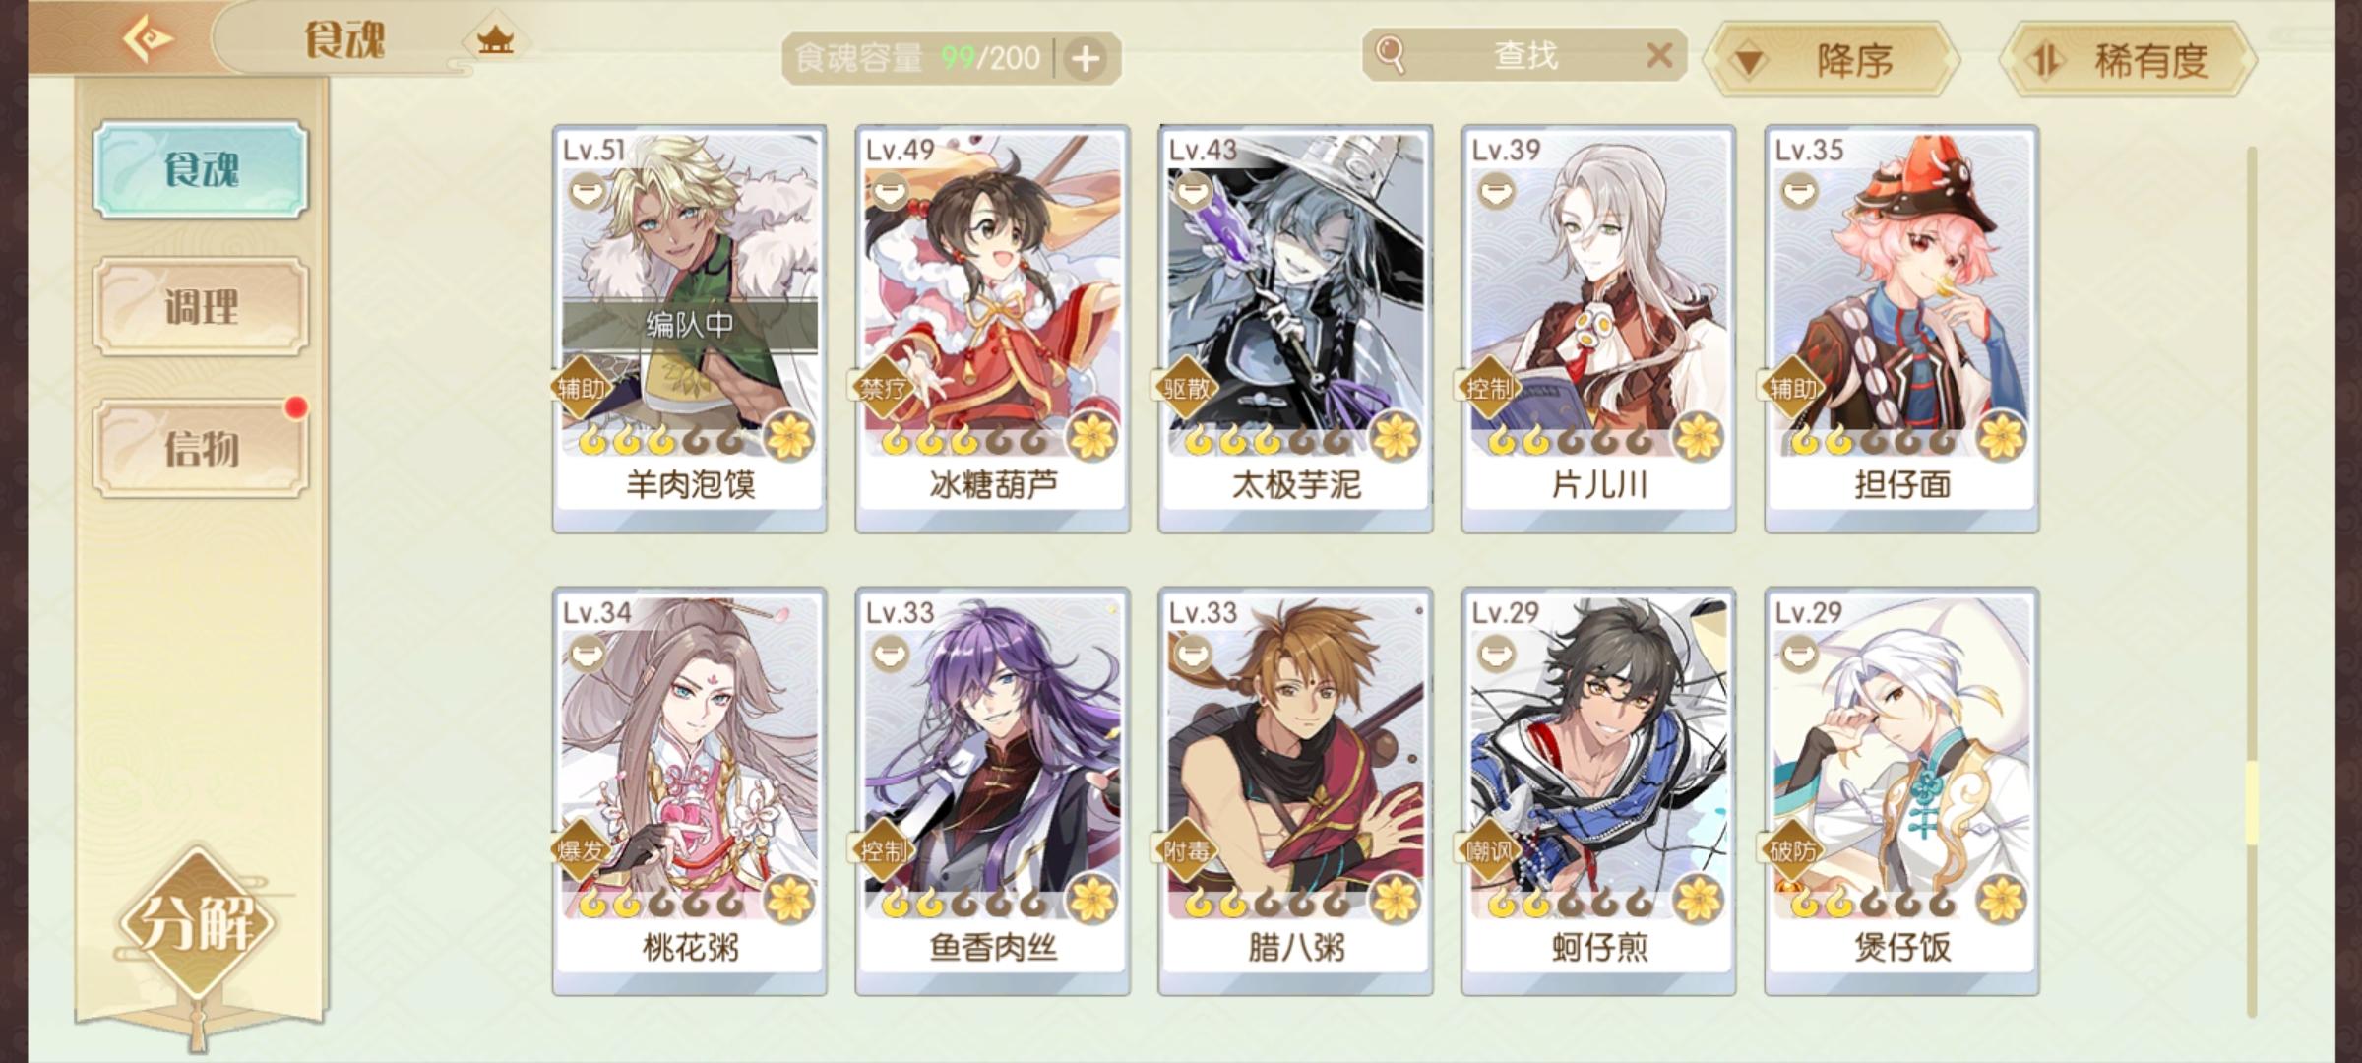
Task: Select the 食魂 sidebar tab
Action: [x=201, y=169]
